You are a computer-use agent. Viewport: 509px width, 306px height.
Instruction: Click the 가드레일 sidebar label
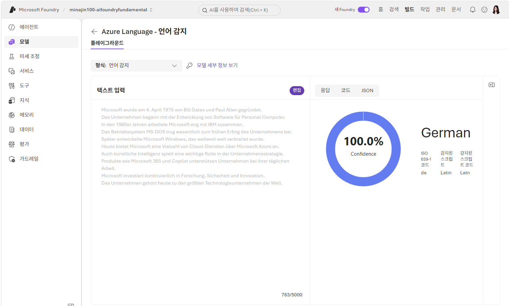click(x=29, y=159)
